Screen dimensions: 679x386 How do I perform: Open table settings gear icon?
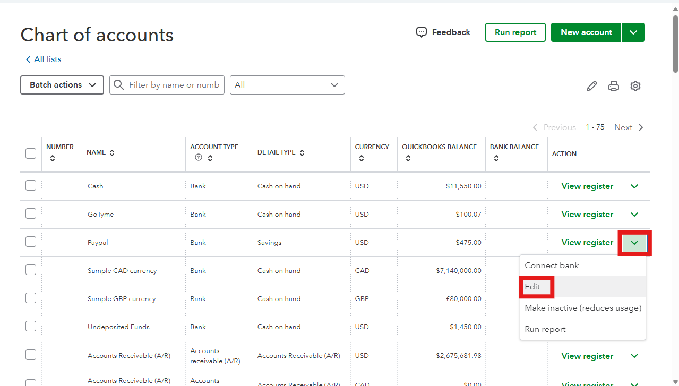[x=635, y=86]
